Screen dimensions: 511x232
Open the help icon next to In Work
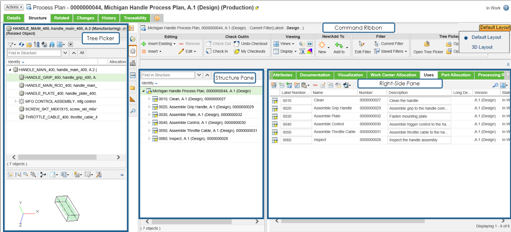(506, 8)
